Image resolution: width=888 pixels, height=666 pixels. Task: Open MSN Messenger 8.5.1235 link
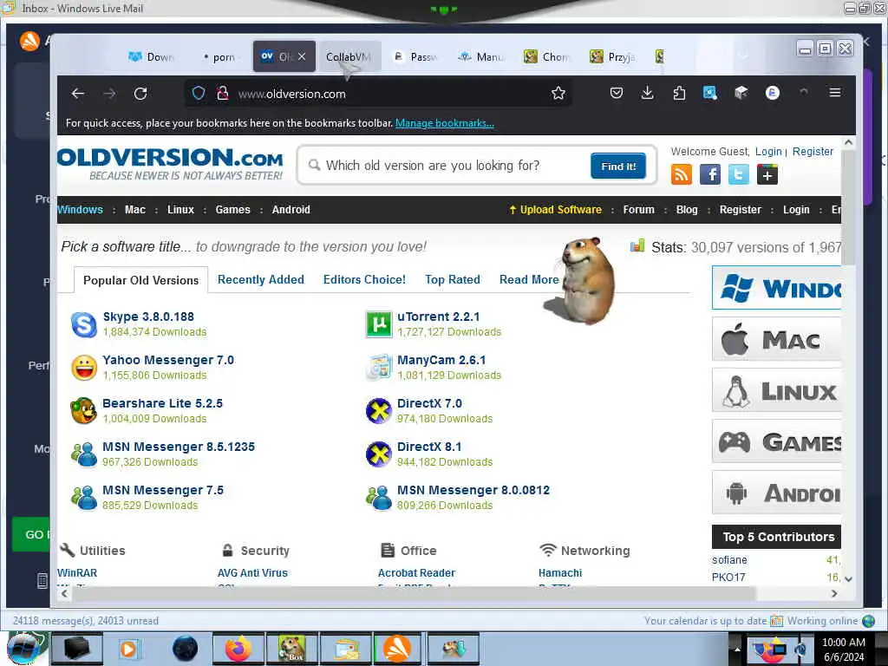pyautogui.click(x=179, y=447)
